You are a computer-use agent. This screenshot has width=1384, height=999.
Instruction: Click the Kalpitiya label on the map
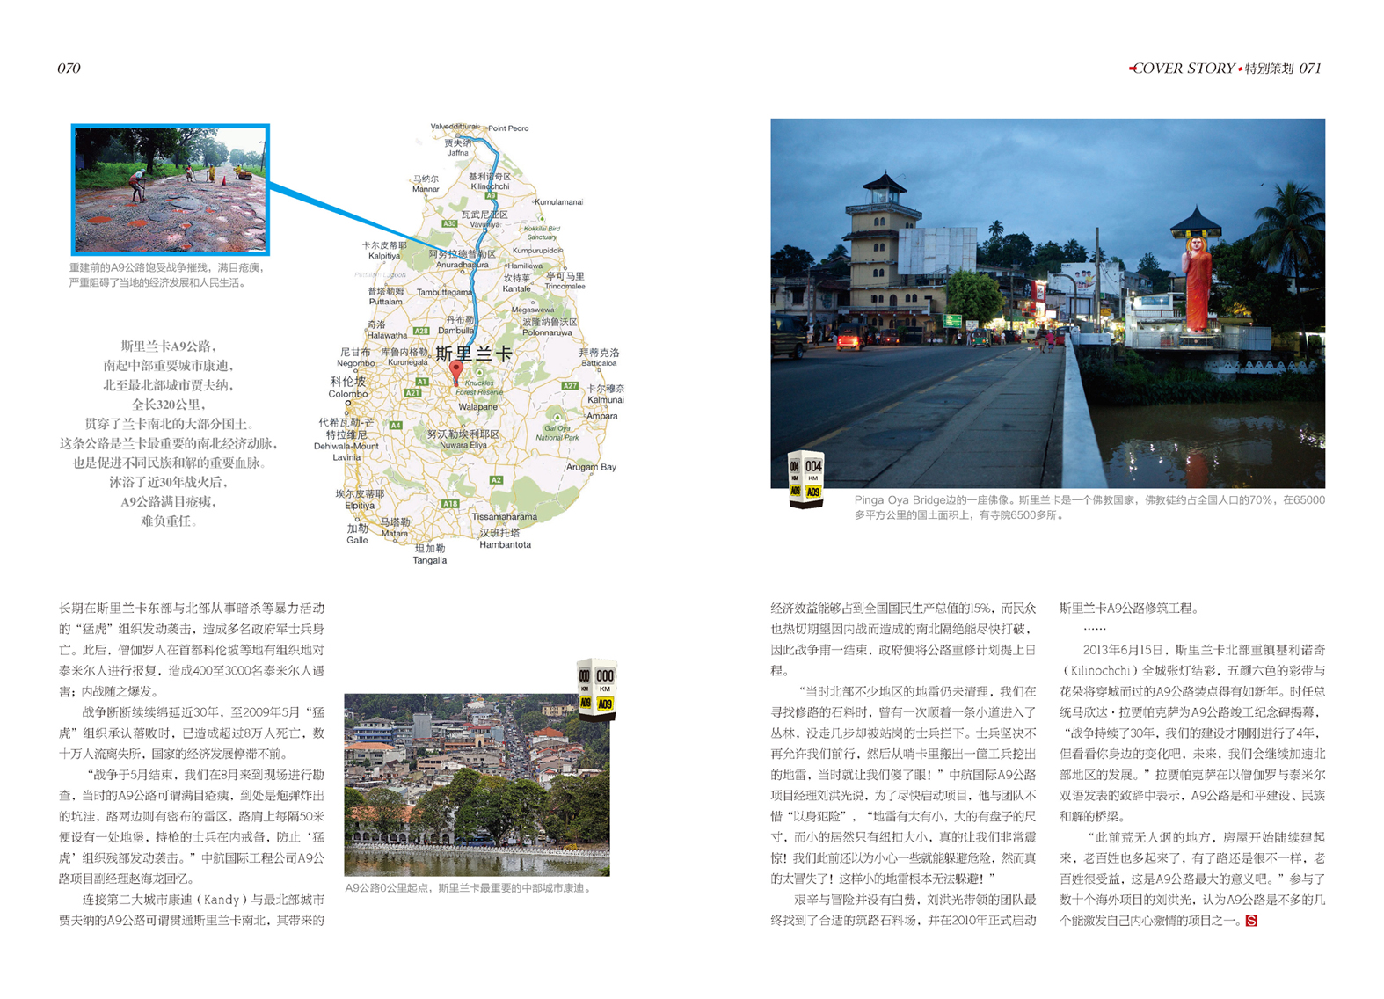tap(384, 256)
